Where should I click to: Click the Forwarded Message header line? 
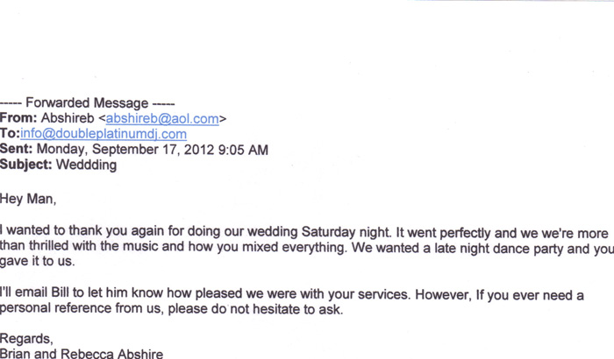click(88, 102)
